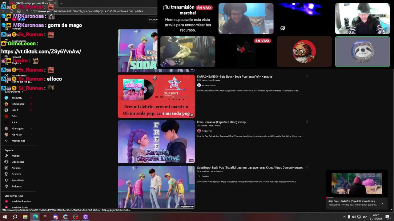
Task: Click the Free - Karaoke (Español Latino) K-Pop title
Action: (221, 122)
